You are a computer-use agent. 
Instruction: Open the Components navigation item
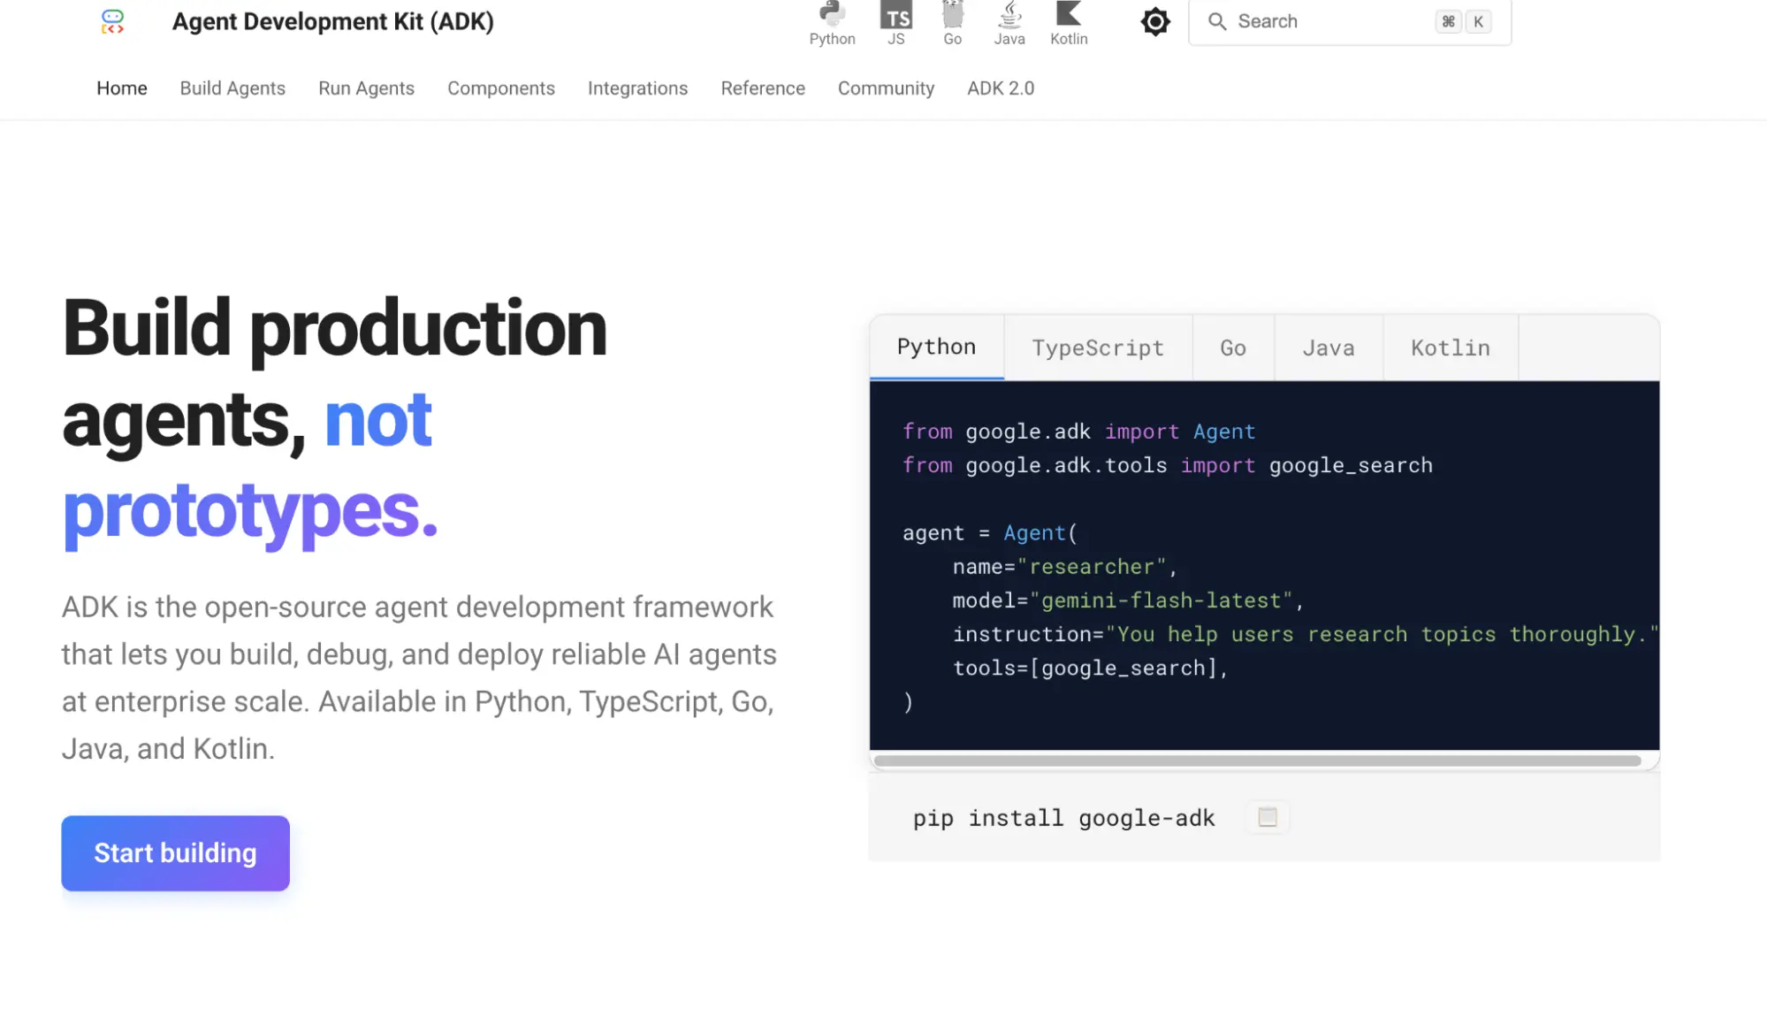(501, 88)
